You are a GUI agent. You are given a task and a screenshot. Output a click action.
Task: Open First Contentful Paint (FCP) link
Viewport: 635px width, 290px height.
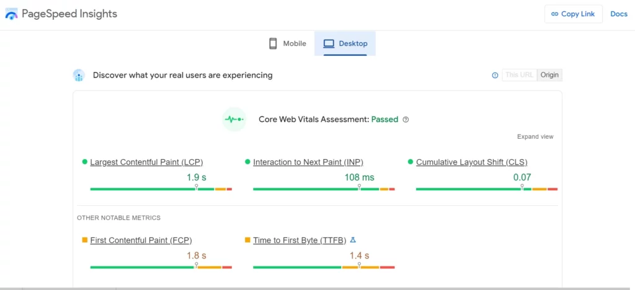pyautogui.click(x=141, y=240)
